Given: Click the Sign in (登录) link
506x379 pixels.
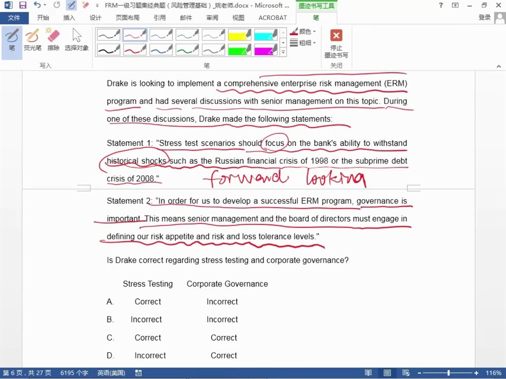Looking at the screenshot, I should tap(485, 18).
